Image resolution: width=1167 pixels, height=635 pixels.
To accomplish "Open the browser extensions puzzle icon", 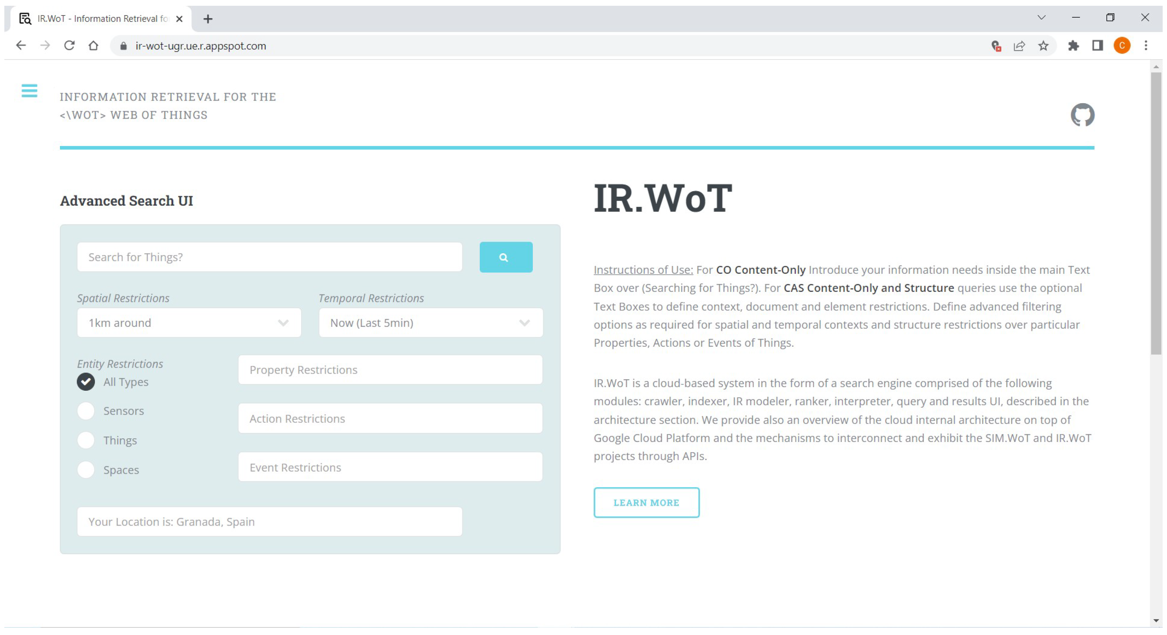I will click(x=1073, y=46).
